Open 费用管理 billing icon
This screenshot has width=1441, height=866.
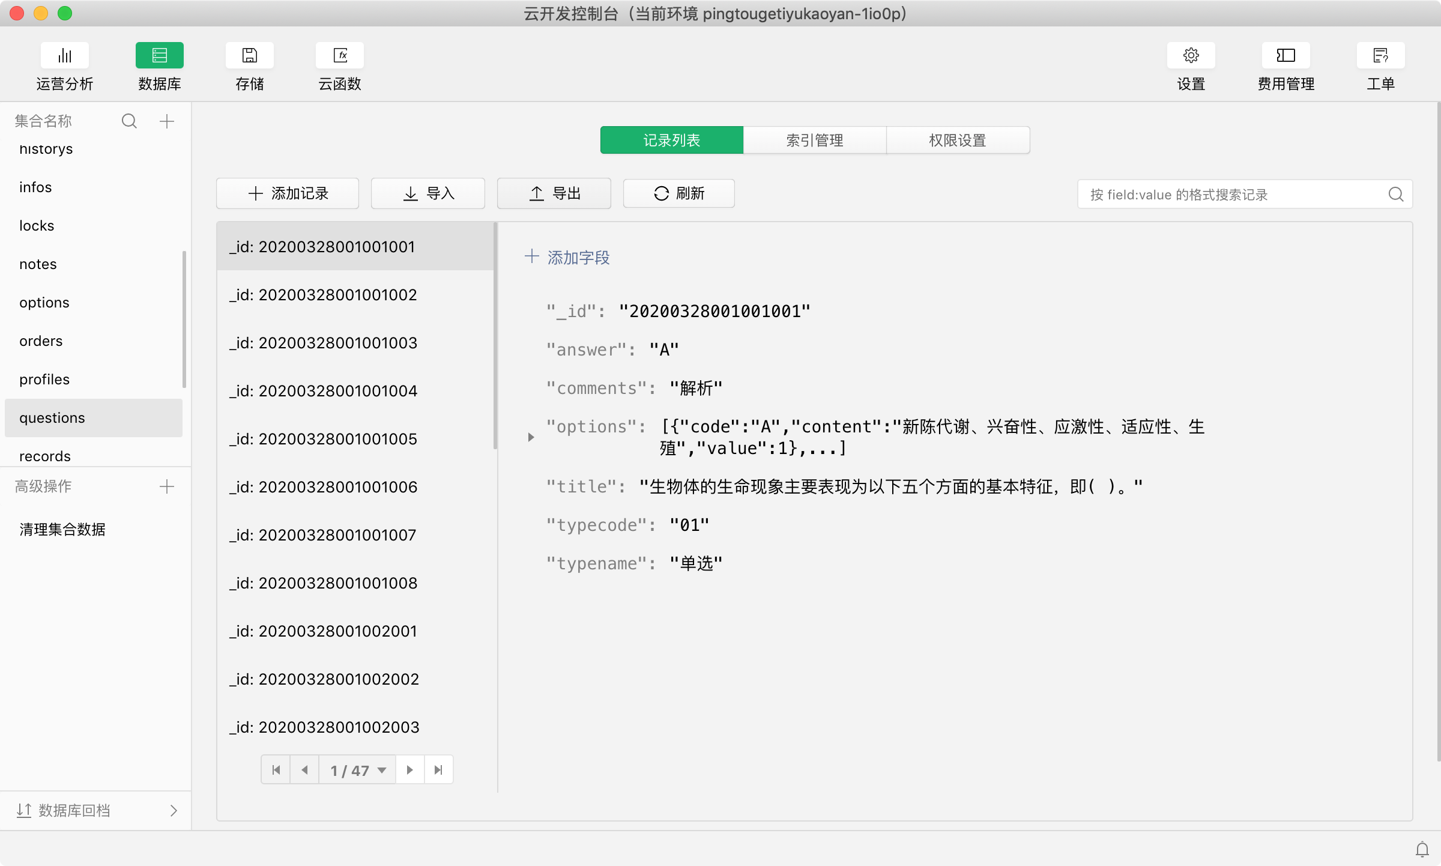point(1285,56)
